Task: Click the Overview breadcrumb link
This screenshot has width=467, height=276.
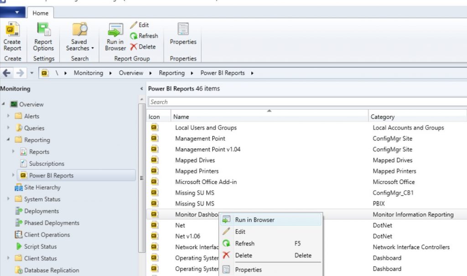Action: point(131,73)
